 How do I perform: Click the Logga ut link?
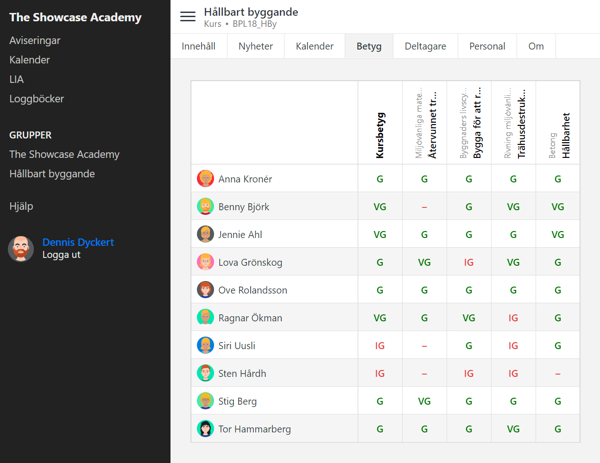(61, 254)
